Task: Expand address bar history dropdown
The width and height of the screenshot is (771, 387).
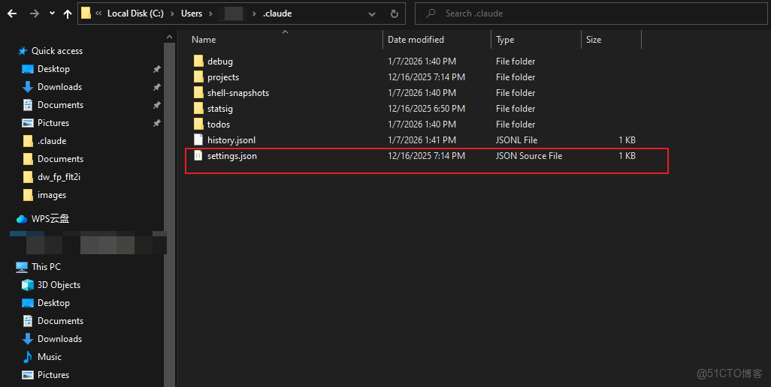Action: 373,13
